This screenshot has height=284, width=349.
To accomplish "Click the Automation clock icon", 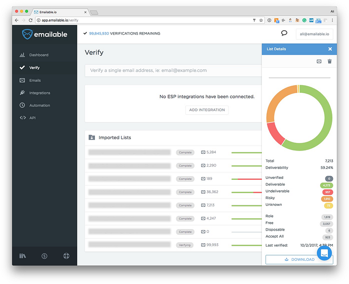I will pos(22,105).
